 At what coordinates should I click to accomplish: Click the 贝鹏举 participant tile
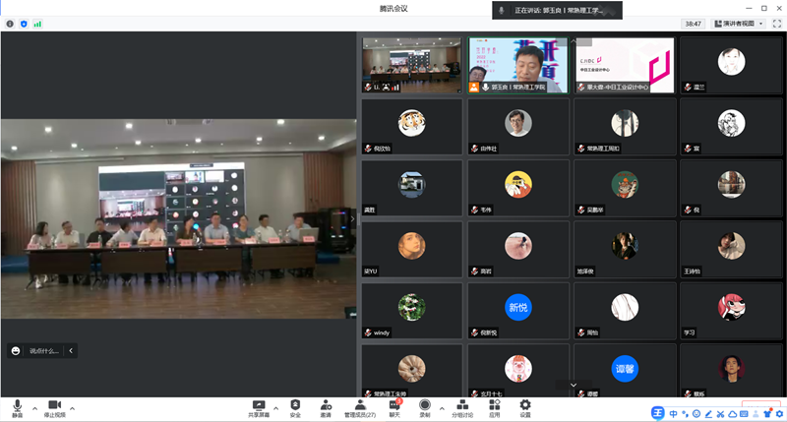625,188
